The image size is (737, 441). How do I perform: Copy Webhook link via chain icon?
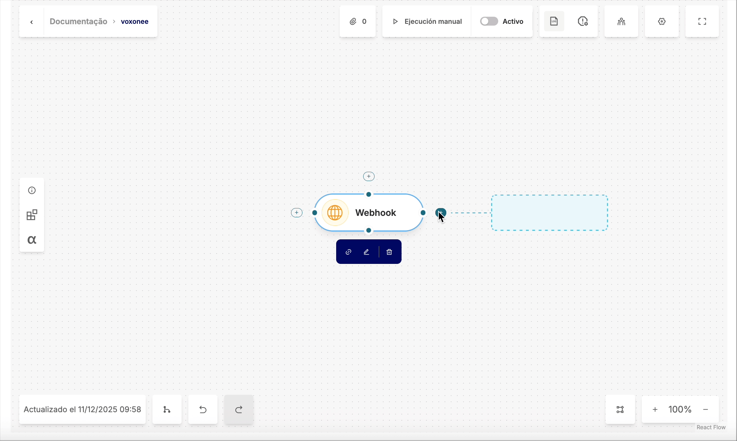[x=349, y=252]
